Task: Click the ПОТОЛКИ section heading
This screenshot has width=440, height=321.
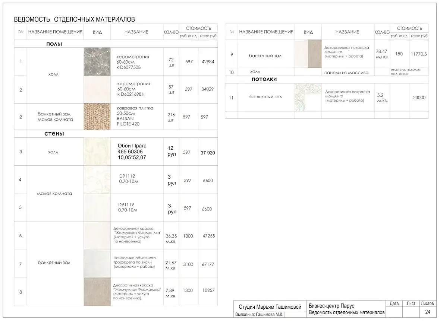Action: [x=264, y=79]
